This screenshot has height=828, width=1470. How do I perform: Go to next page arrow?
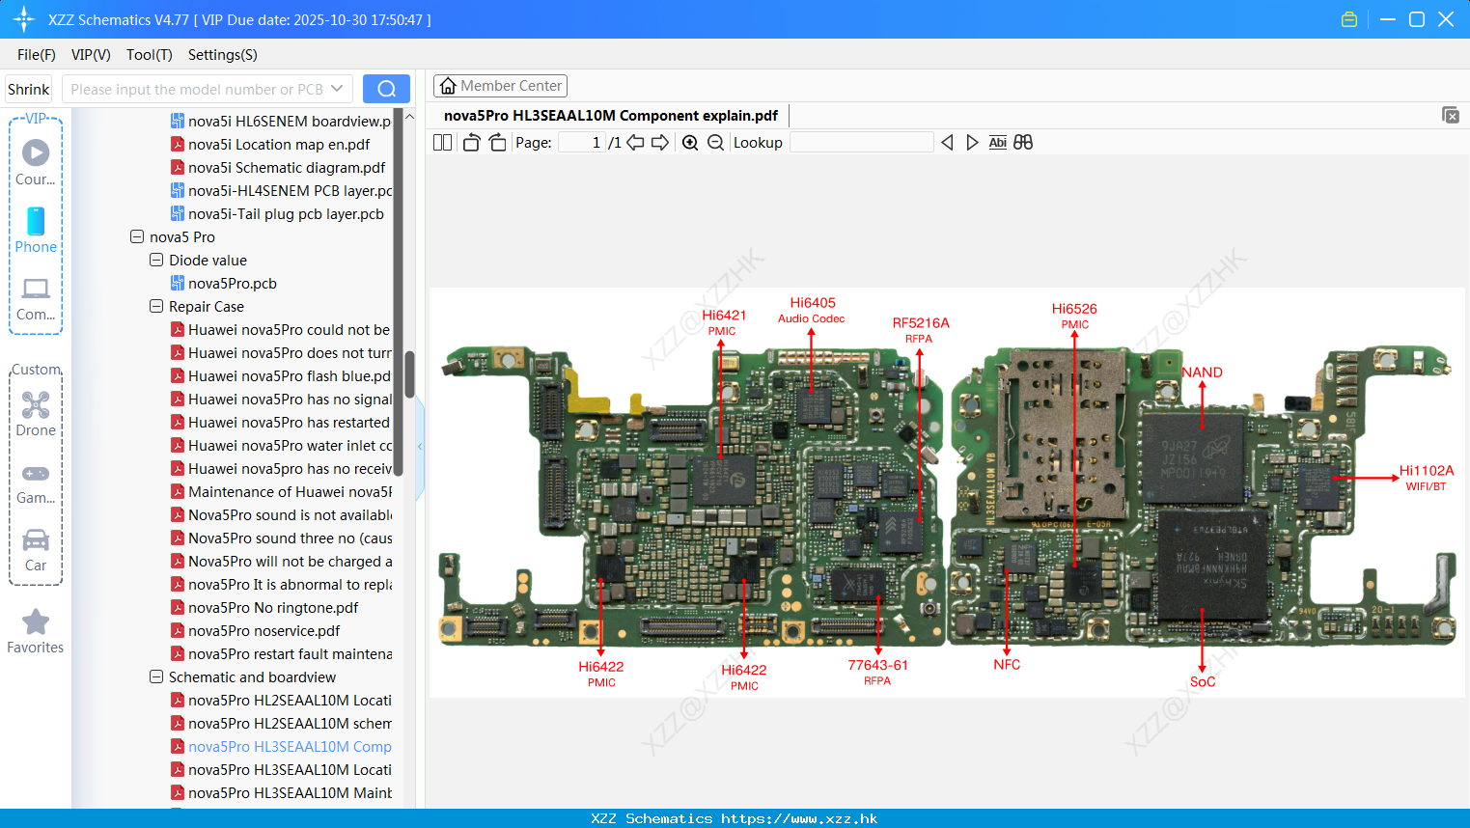pyautogui.click(x=660, y=143)
